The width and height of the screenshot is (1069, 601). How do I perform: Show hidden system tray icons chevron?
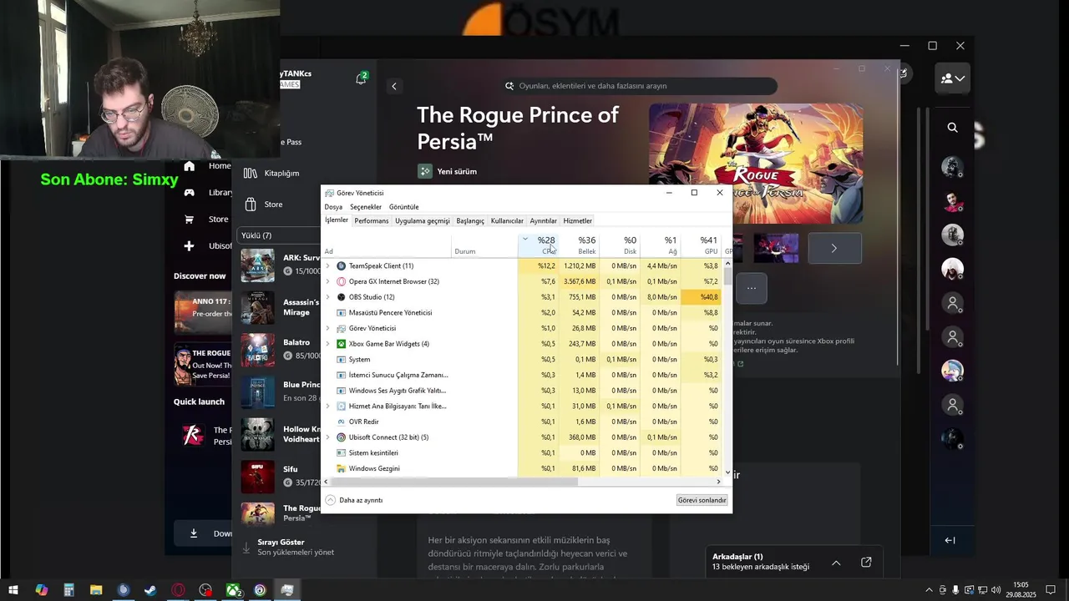click(929, 590)
